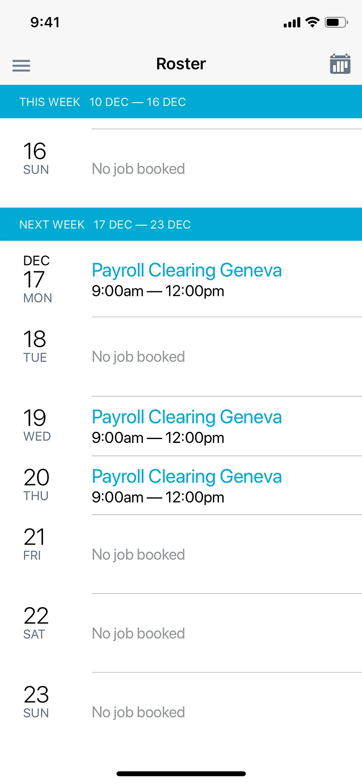Open the calendar view icon

340,64
